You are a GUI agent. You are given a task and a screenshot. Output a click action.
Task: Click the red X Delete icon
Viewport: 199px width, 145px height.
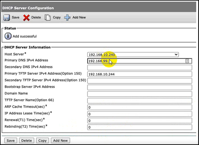click(x=26, y=18)
